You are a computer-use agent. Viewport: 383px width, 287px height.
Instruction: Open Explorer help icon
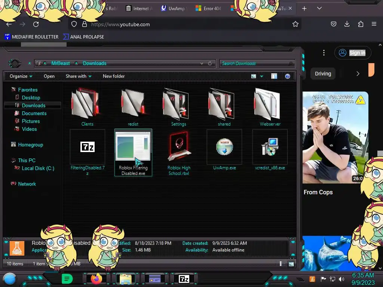point(288,76)
